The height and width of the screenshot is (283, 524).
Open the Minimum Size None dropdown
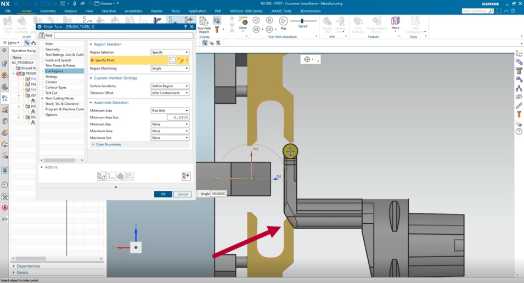coord(170,124)
